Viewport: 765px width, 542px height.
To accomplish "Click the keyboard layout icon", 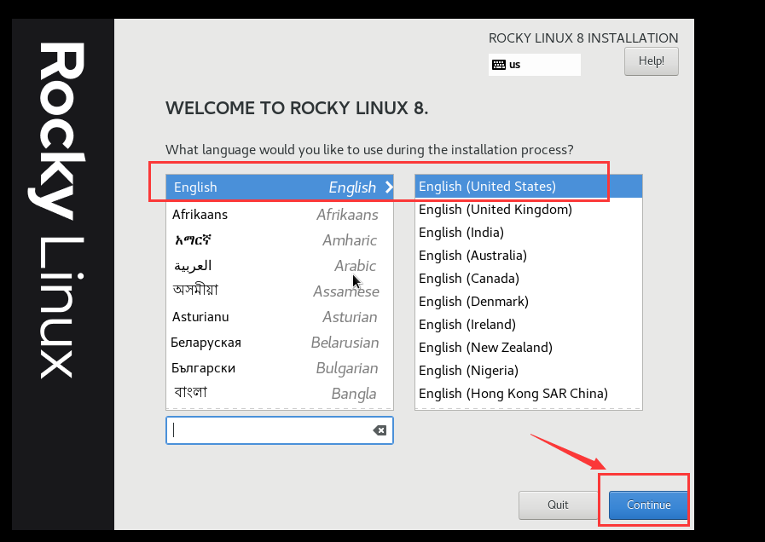I will 499,65.
